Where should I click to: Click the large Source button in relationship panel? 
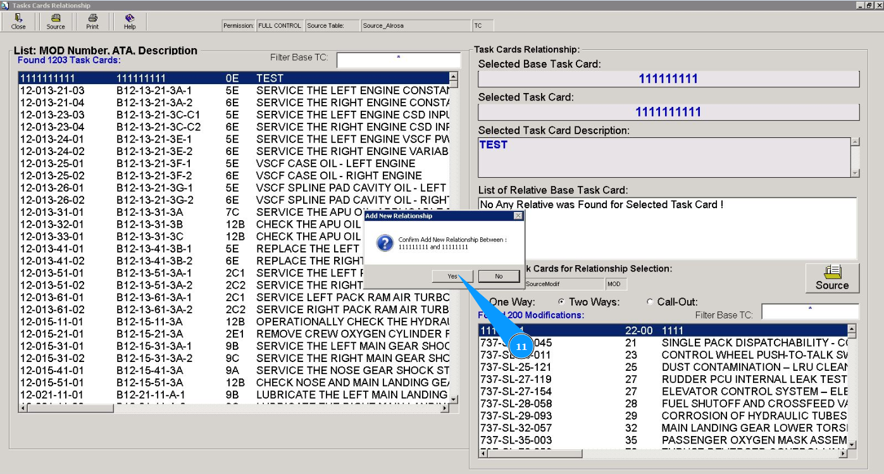tap(831, 278)
